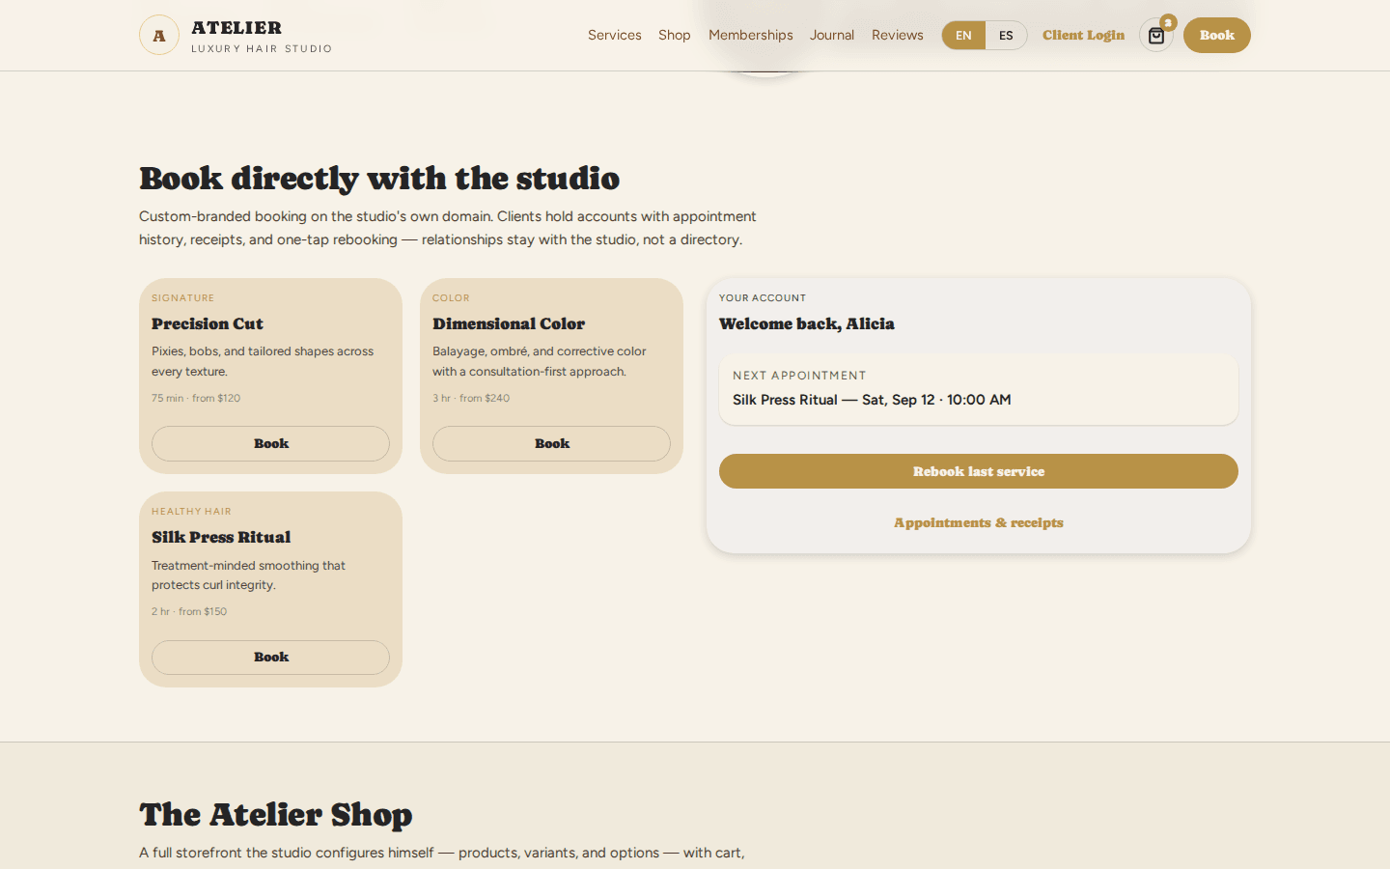The image size is (1390, 869).
Task: Click the 'Welcome back, Alicia' heading
Action: 807,323
